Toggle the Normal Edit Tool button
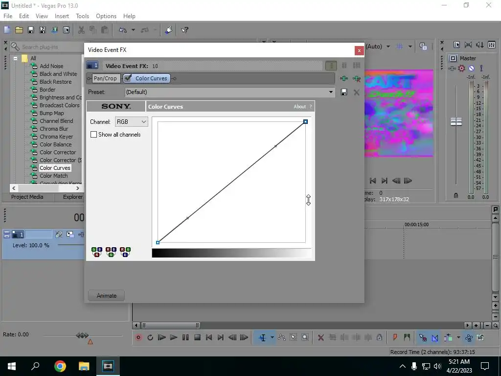 [262, 338]
